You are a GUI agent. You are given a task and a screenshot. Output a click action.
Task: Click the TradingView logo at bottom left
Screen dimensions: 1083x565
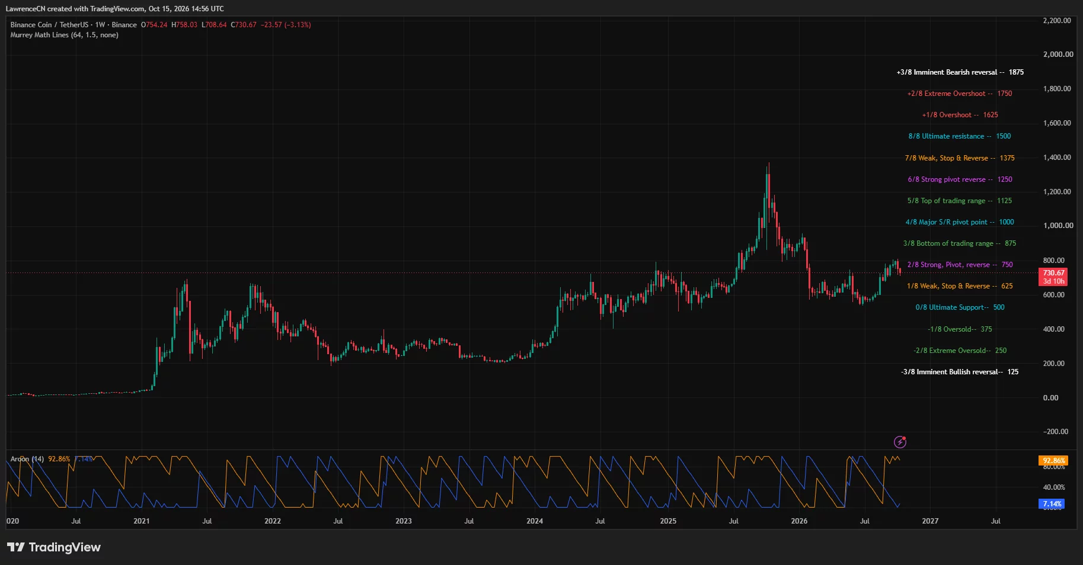(x=54, y=547)
